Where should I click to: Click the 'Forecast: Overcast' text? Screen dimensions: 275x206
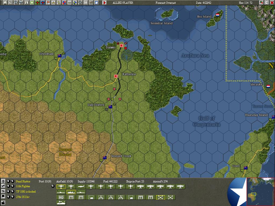click(x=165, y=3)
